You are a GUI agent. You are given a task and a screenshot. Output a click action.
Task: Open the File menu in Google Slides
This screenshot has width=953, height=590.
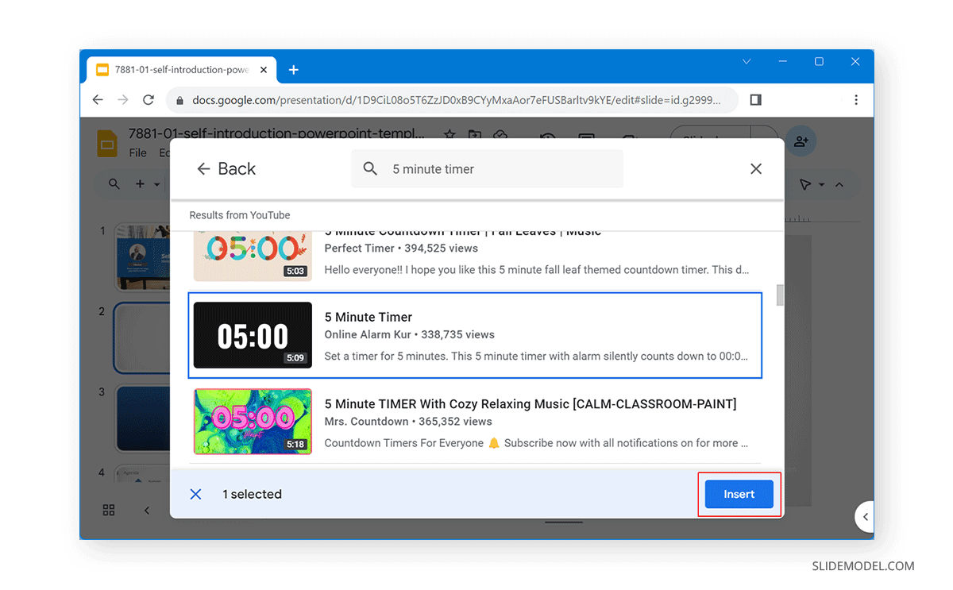point(137,153)
